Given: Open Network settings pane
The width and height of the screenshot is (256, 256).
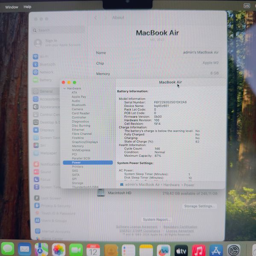Looking at the screenshot, I should click(44, 72).
